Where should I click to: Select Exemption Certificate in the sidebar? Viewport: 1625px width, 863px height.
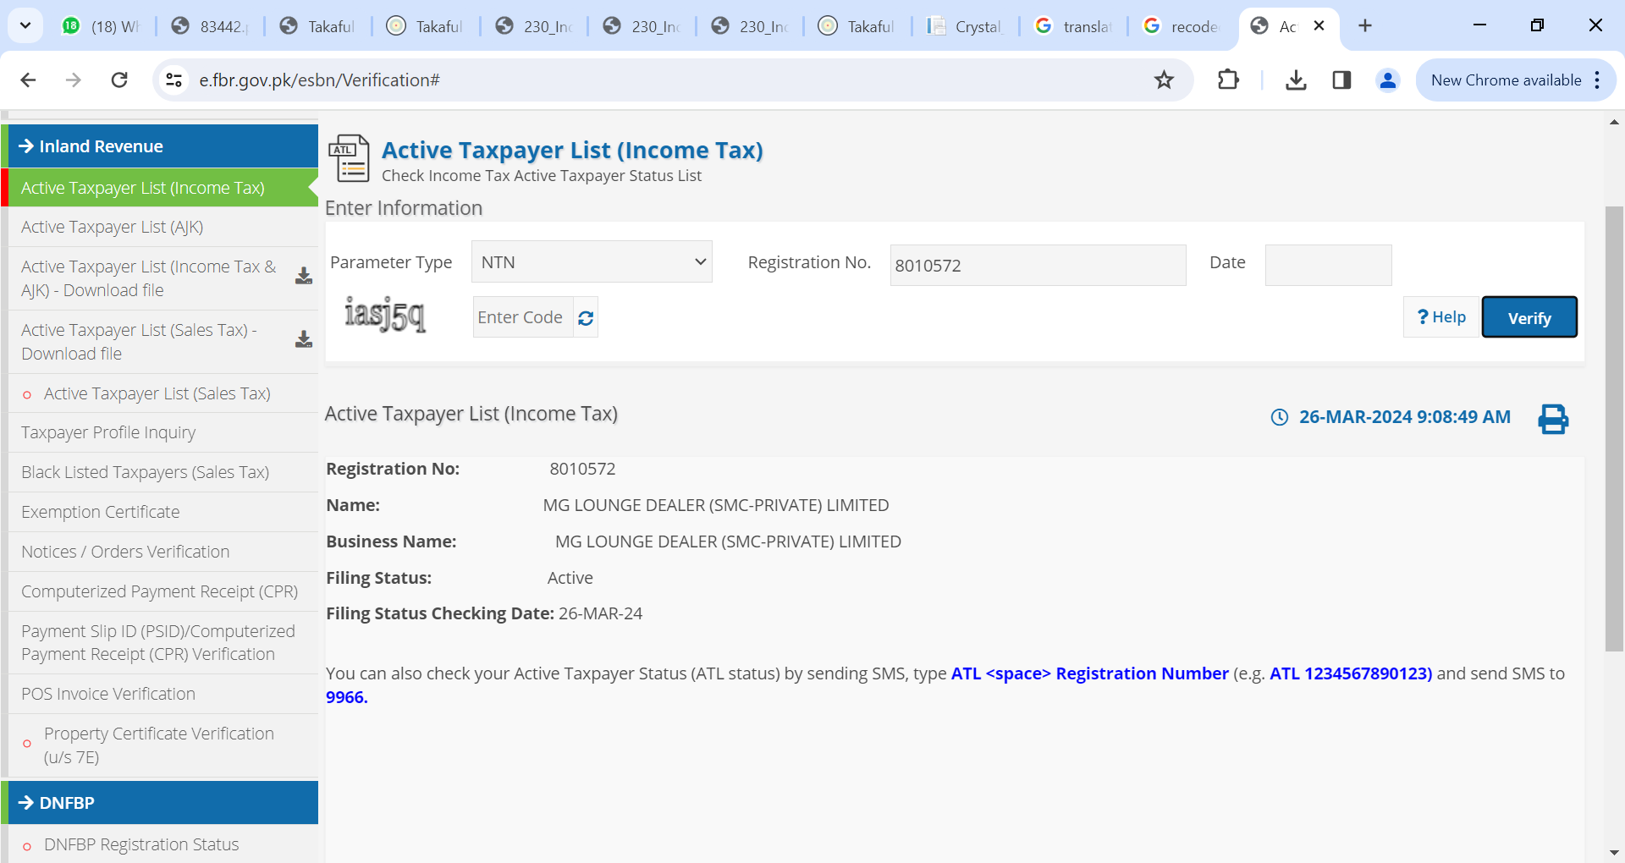[x=101, y=512]
